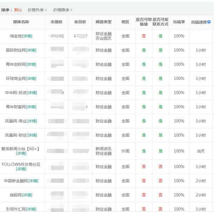Screen dimensions: 214x212
Task: Click 100% rate for 青年财富网
Action: pos(179,107)
